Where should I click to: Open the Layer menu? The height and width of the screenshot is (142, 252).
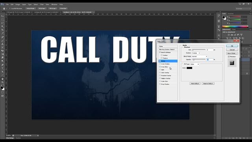pos(24,4)
